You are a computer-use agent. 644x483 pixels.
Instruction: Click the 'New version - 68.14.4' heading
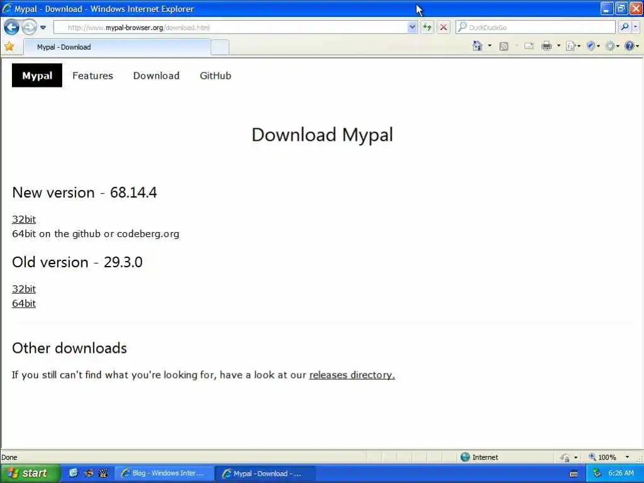85,192
